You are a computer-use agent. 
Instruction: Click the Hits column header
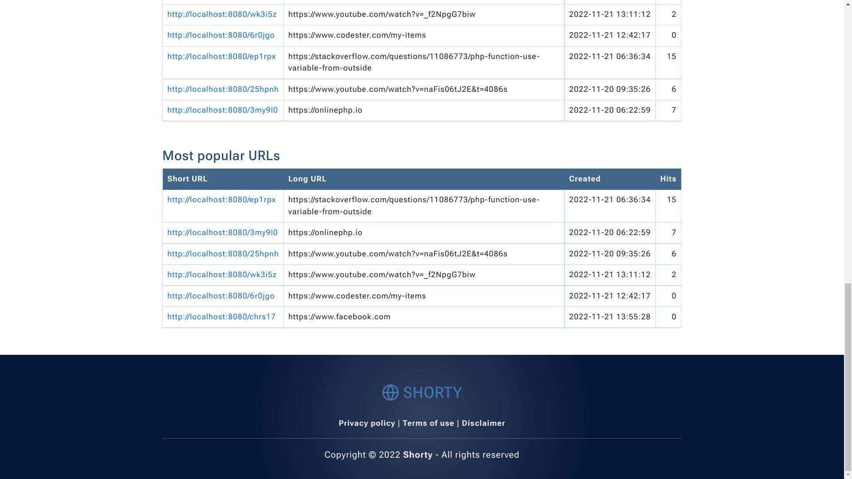click(668, 179)
